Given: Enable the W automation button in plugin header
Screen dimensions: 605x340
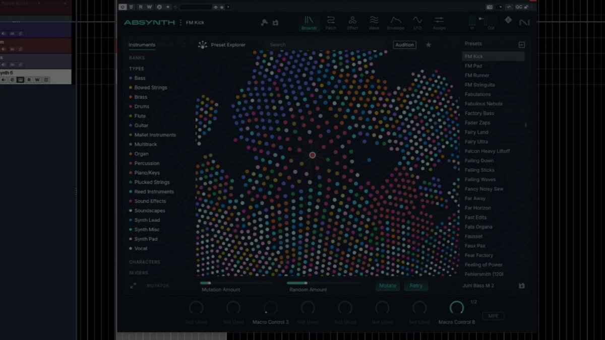Looking at the screenshot, I should (150, 7).
